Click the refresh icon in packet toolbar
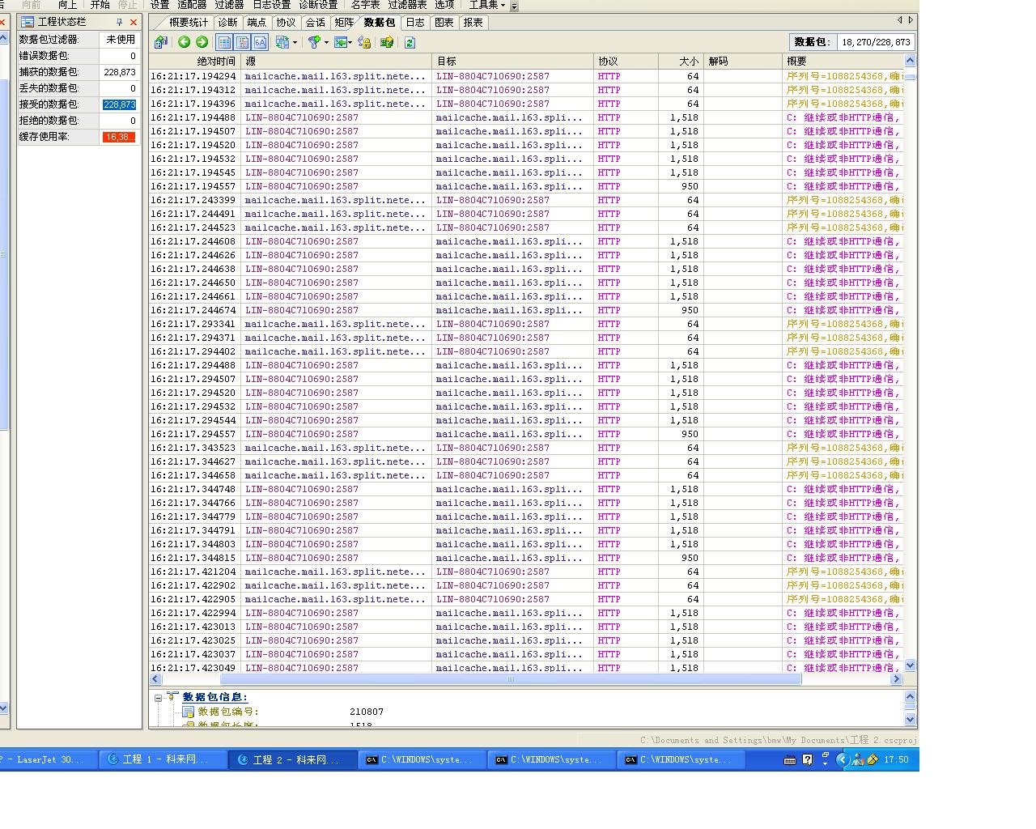 point(410,42)
